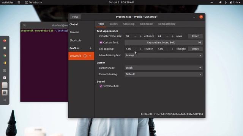Screen dimensions: 243x136
Task: Click the workspace switcher icon beside Activities
Action: 19,2
